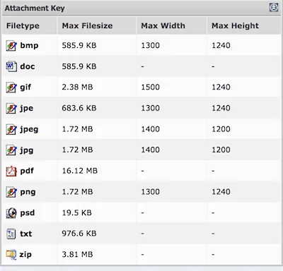Click the 2.38 MB gif filesize
The height and width of the screenshot is (271, 283).
point(77,88)
